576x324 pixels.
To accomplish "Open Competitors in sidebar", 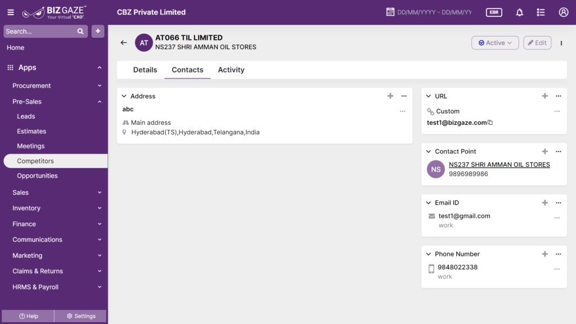I will [x=56, y=161].
